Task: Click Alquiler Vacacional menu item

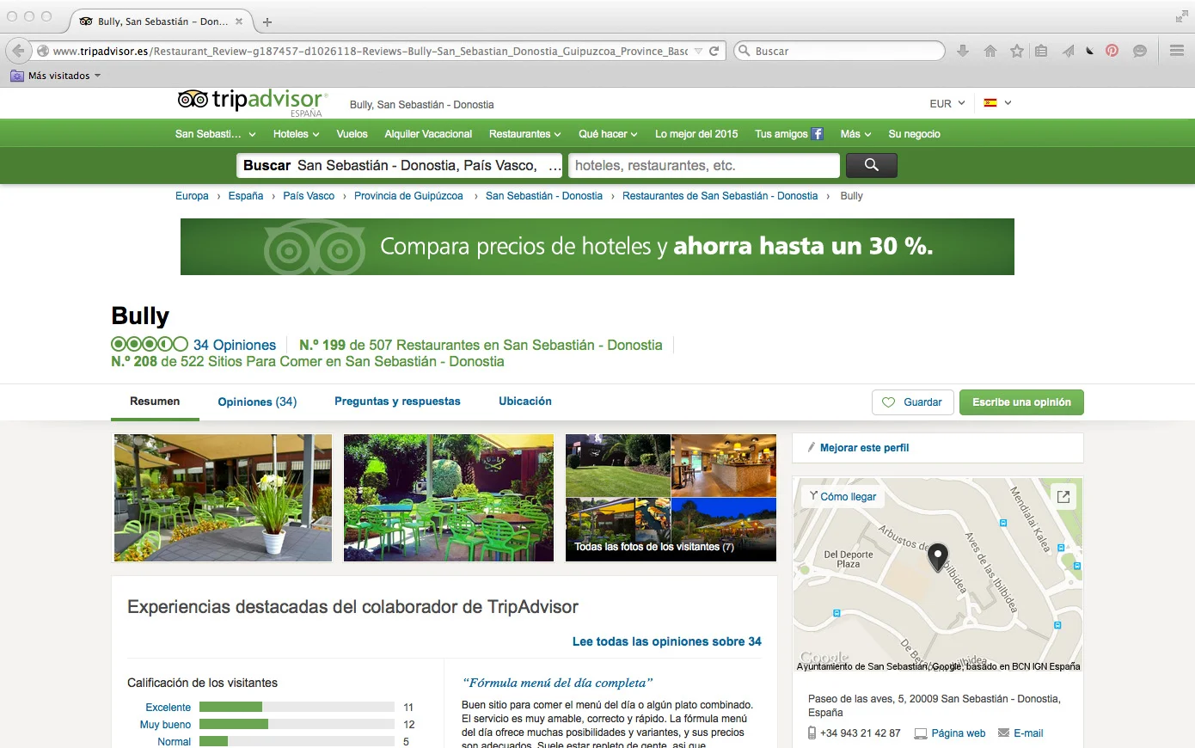Action: (x=428, y=134)
